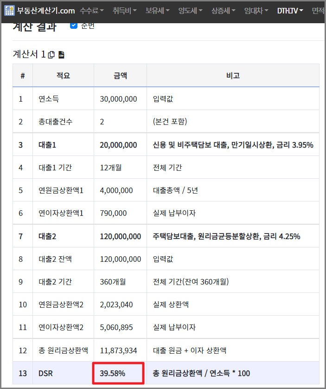Viewport: 326px width, 389px height.
Task: Open the 보유세 dropdown menu
Action: [x=157, y=10]
